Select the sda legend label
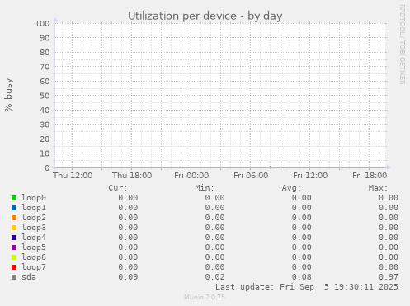The height and width of the screenshot is (306, 410). (29, 277)
